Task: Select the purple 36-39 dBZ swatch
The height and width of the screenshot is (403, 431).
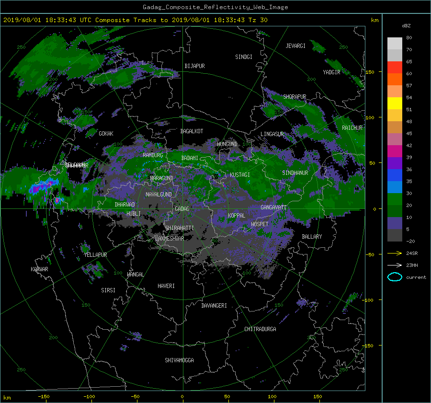Action: click(395, 163)
